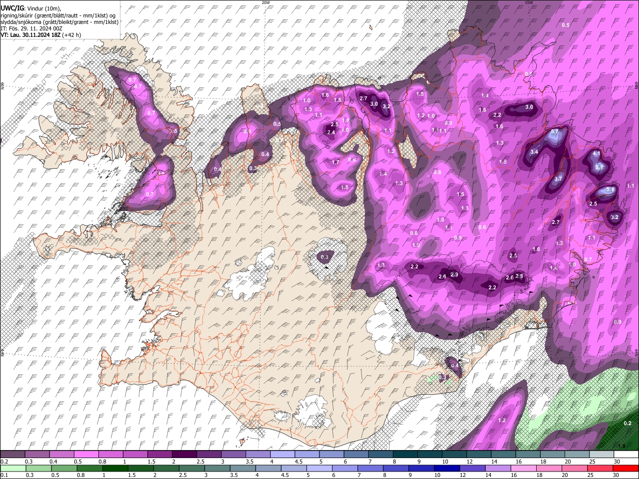Click the 'slydda/snjókoma (grátt/bleikt/grænt' description line
This screenshot has width=639, height=479.
[x=59, y=22]
